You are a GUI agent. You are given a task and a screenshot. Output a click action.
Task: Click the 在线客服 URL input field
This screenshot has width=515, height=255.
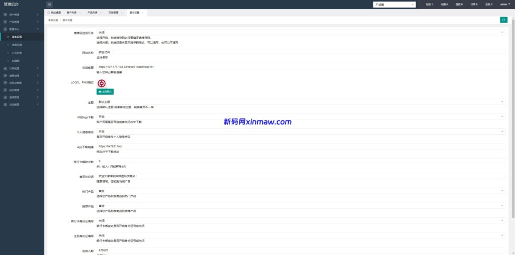(301, 67)
